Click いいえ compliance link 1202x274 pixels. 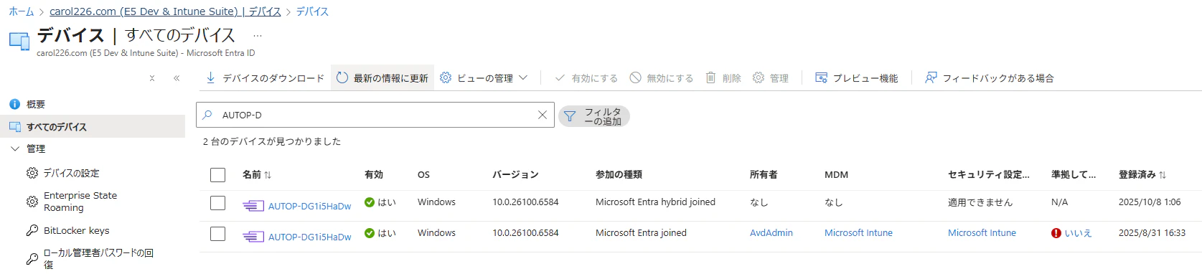click(x=1078, y=233)
